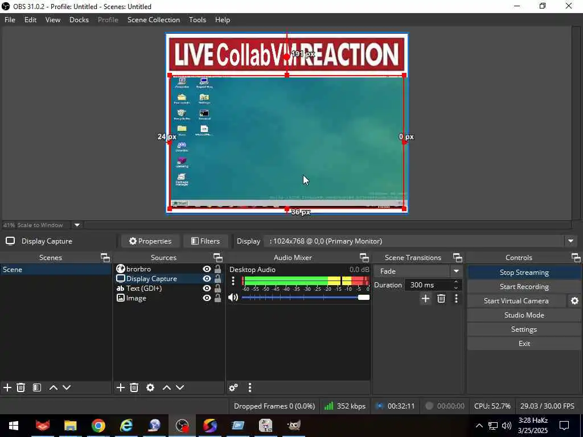
Task: Toggle lock on the Image source
Action: (x=217, y=298)
